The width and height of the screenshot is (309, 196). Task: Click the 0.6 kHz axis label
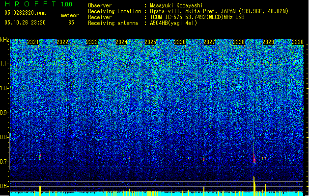[4, 186]
